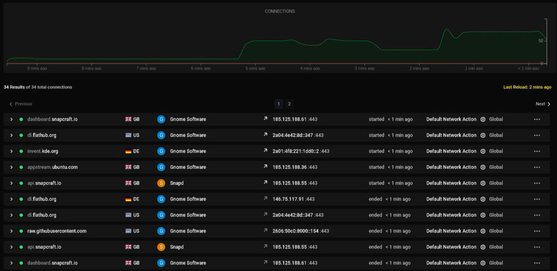
Task: Click Germany flag in invent.kde.org row
Action: [x=128, y=152]
